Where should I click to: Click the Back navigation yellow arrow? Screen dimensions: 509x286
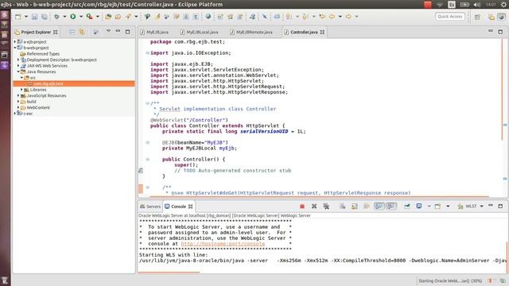point(332,17)
